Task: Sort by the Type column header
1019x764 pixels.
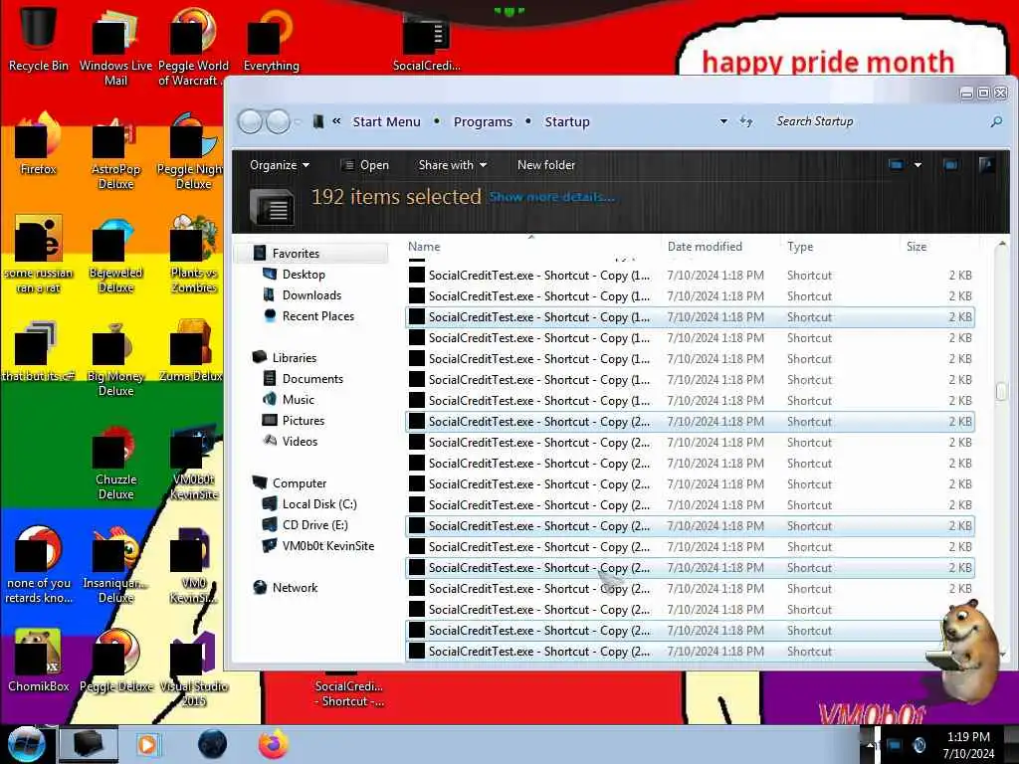Action: pos(841,247)
